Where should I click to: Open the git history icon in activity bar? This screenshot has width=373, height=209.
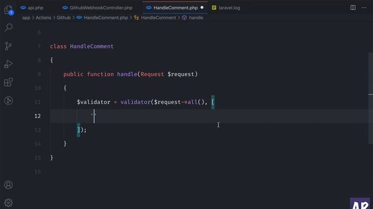point(9,100)
